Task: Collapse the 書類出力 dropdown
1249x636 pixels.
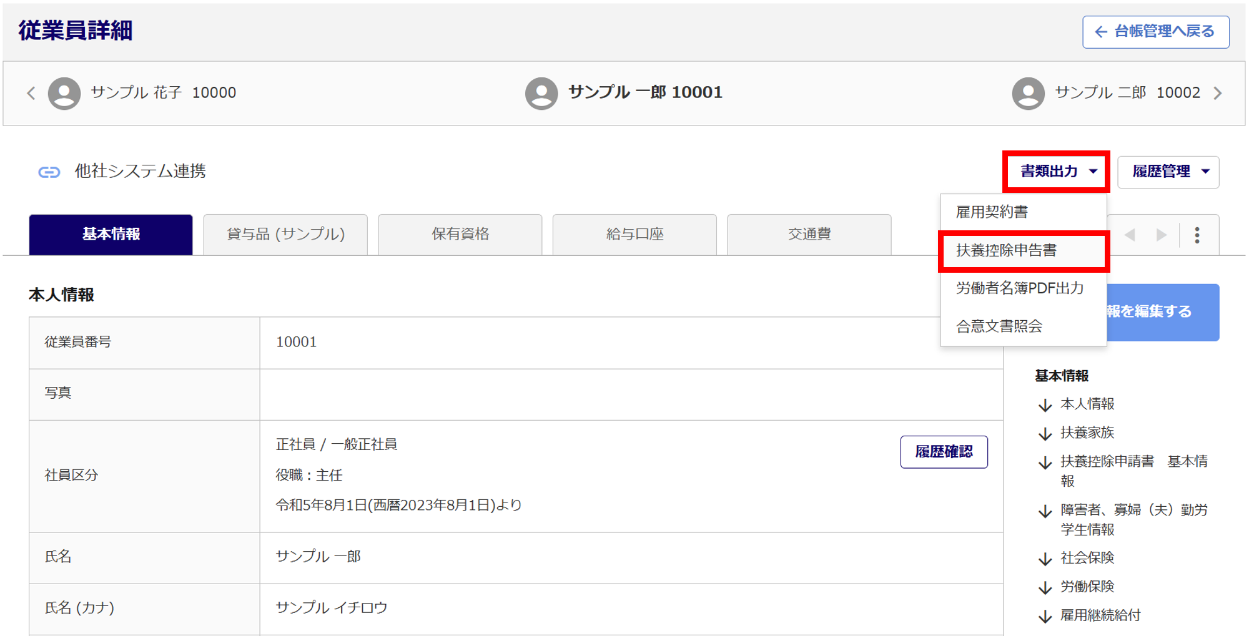Action: coord(1057,172)
